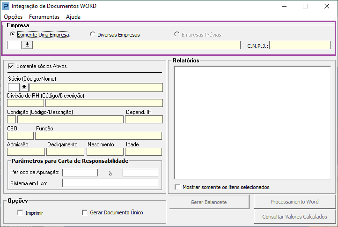This screenshot has height=227, width=338.
Task: Click the Sistema em Uso text field
Action: coord(110,183)
